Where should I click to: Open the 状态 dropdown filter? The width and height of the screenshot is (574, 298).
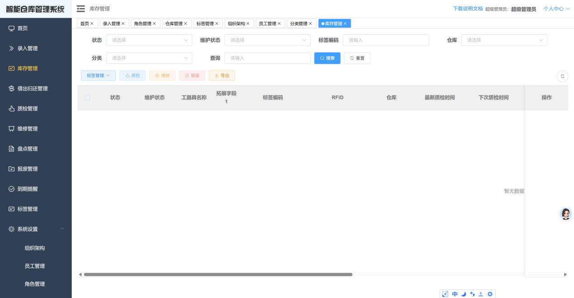[149, 40]
